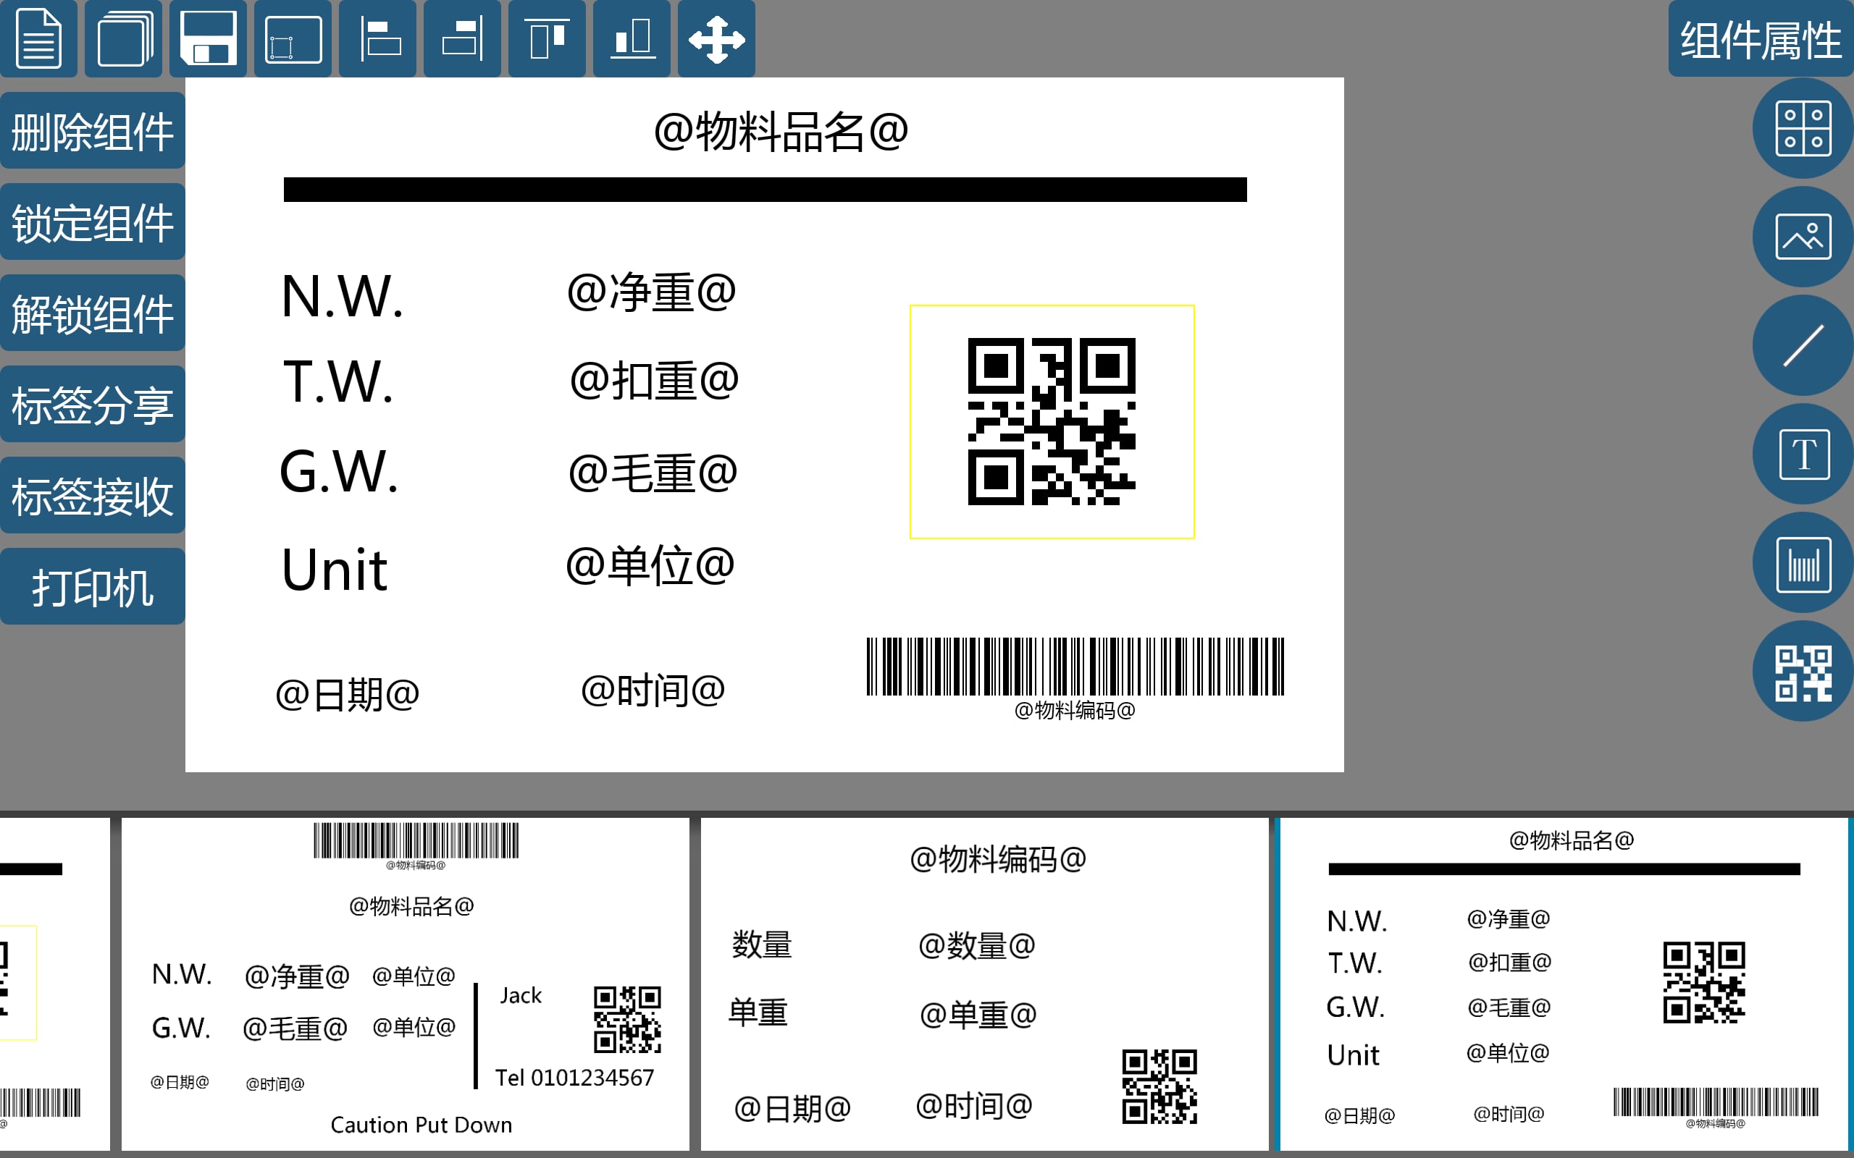Click the align bottom icon
Screen dimensions: 1854x1158
[632, 38]
